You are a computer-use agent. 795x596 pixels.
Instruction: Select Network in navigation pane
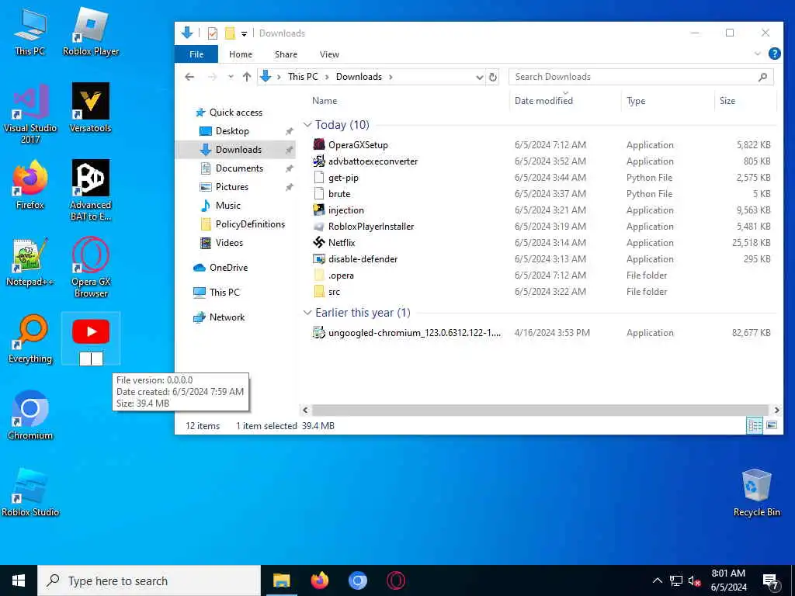[x=227, y=317]
